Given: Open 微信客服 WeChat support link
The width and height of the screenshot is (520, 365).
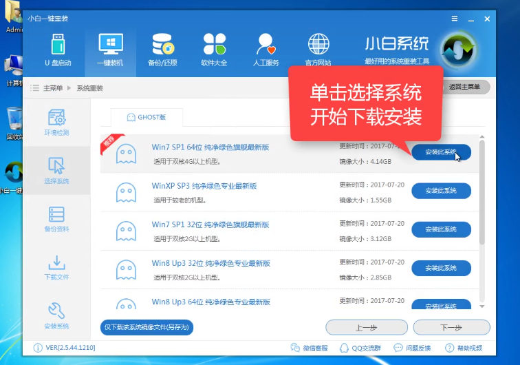Looking at the screenshot, I should click(309, 348).
